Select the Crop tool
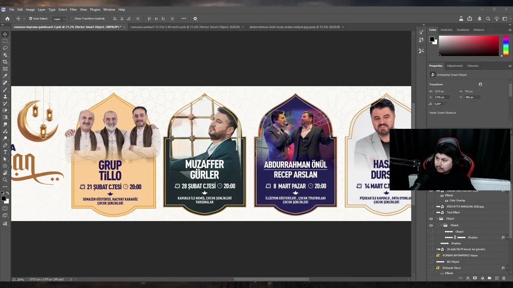 (x=5, y=62)
